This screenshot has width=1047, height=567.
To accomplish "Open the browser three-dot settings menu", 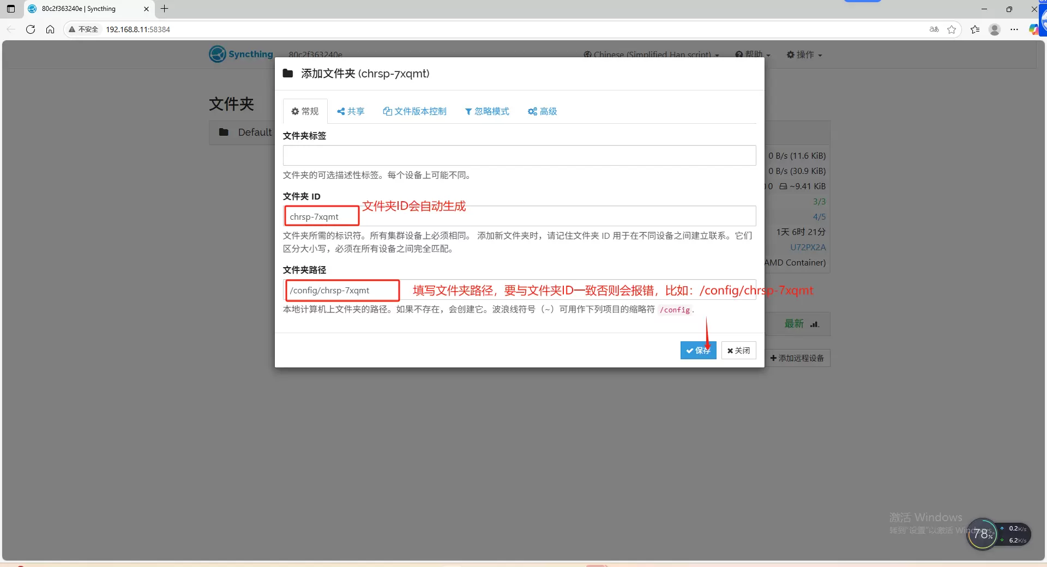I will [1014, 29].
